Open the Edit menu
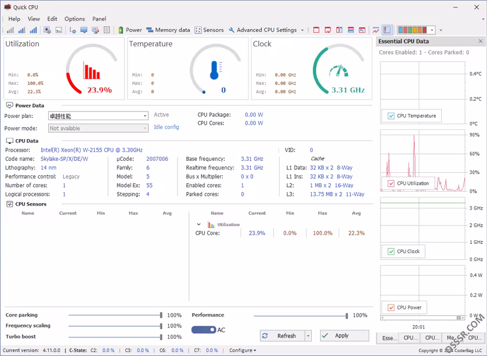Viewport: 487px width, 356px height. tap(52, 19)
